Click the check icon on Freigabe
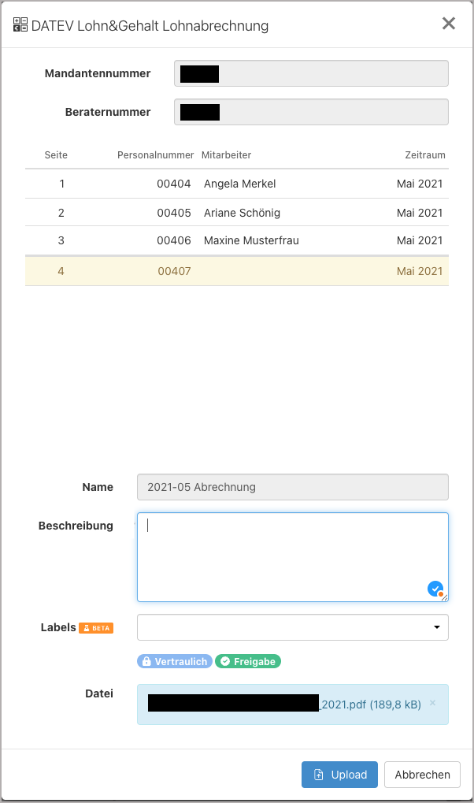The width and height of the screenshot is (474, 803). [225, 662]
